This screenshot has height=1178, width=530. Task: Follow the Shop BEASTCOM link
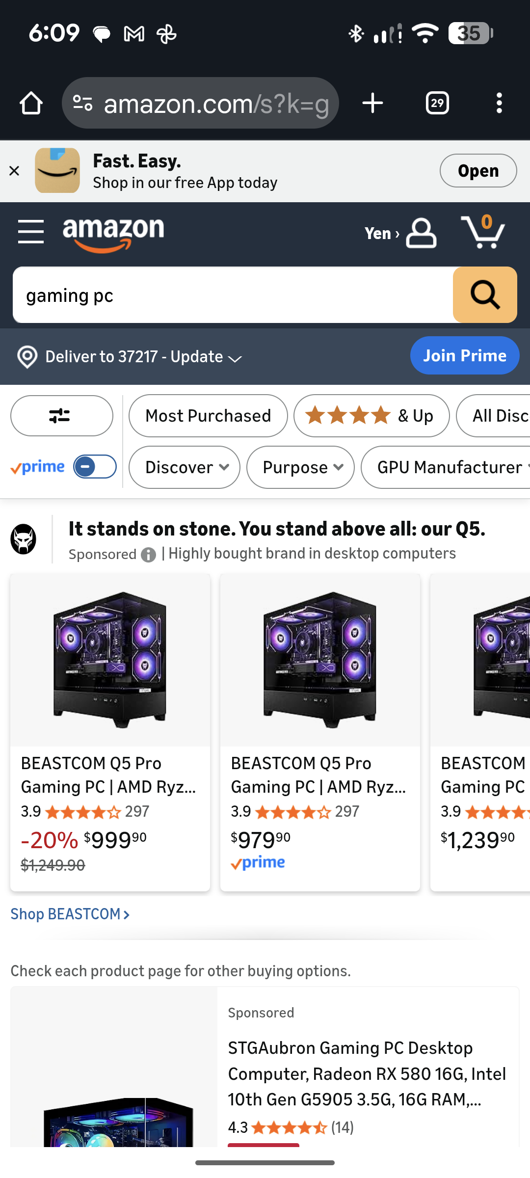coord(70,914)
